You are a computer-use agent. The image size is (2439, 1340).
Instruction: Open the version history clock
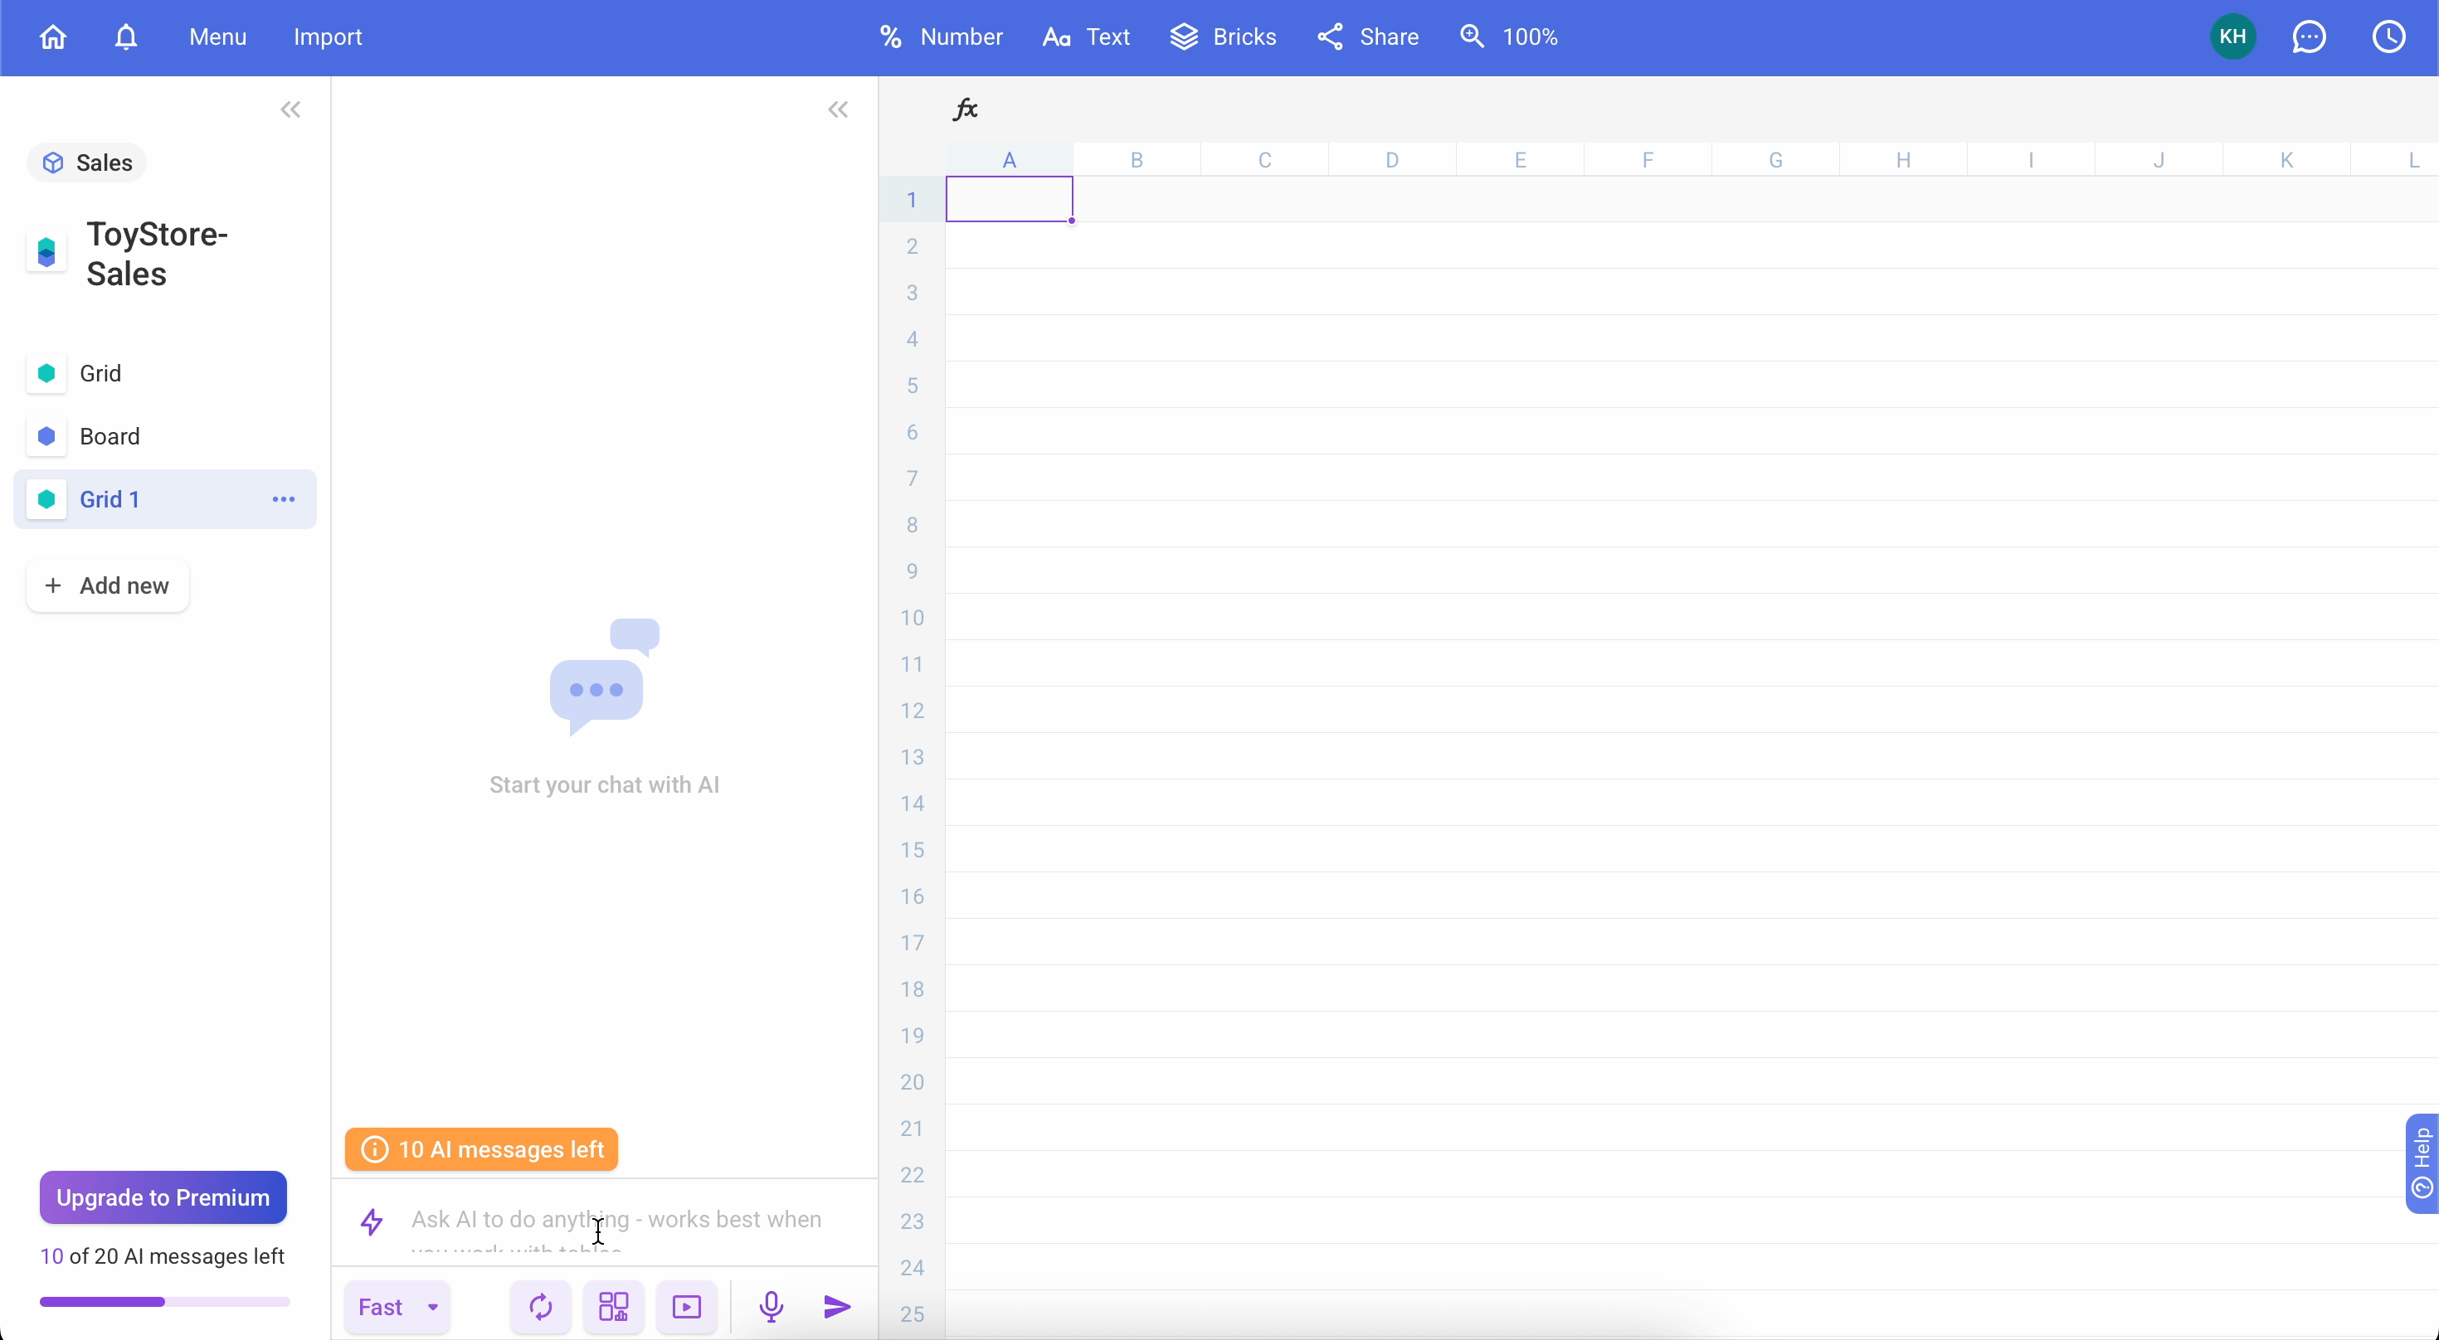[2389, 37]
